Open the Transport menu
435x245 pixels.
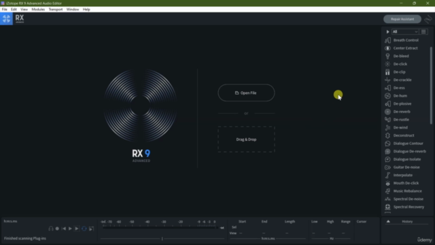(x=56, y=10)
